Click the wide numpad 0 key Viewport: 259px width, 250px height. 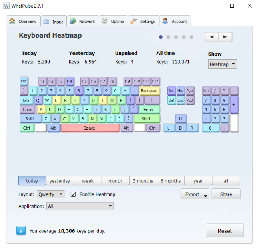pyautogui.click(x=211, y=128)
